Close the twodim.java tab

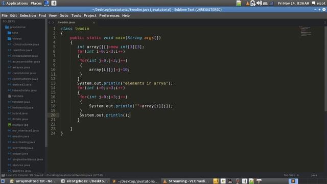coord(94,22)
